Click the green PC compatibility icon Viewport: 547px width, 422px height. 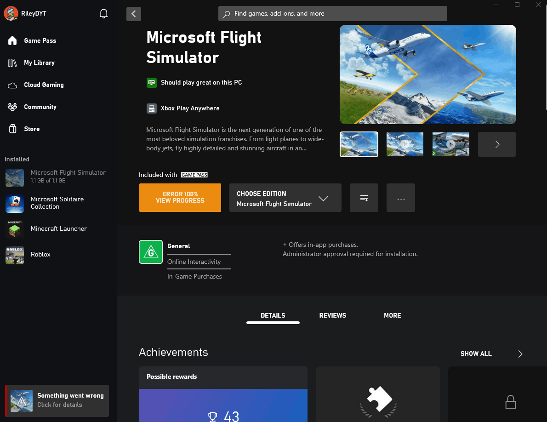point(151,83)
